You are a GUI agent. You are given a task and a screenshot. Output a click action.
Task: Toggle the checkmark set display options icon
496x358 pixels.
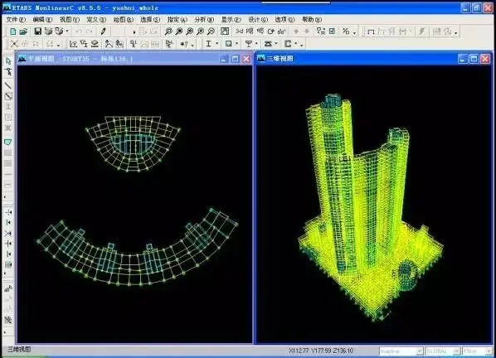pos(332,31)
